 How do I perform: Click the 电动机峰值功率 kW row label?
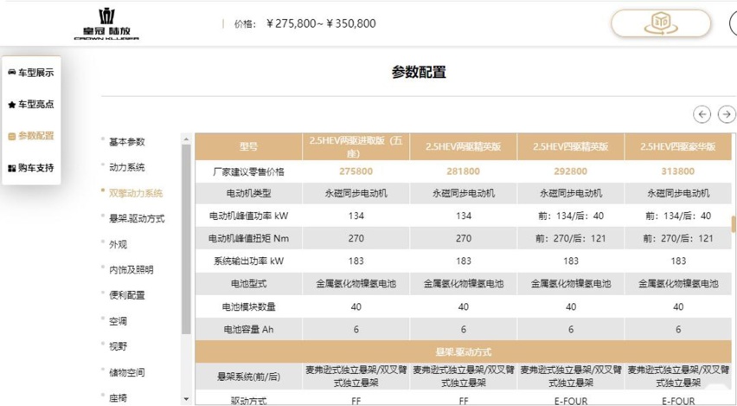pyautogui.click(x=248, y=216)
